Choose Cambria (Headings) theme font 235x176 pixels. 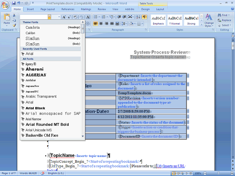point(51,27)
